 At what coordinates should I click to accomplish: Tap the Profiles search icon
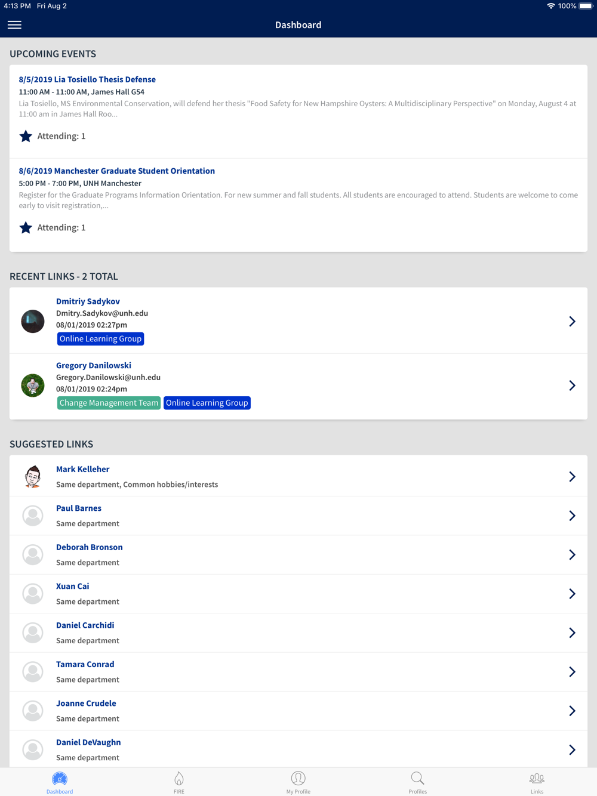point(417,778)
